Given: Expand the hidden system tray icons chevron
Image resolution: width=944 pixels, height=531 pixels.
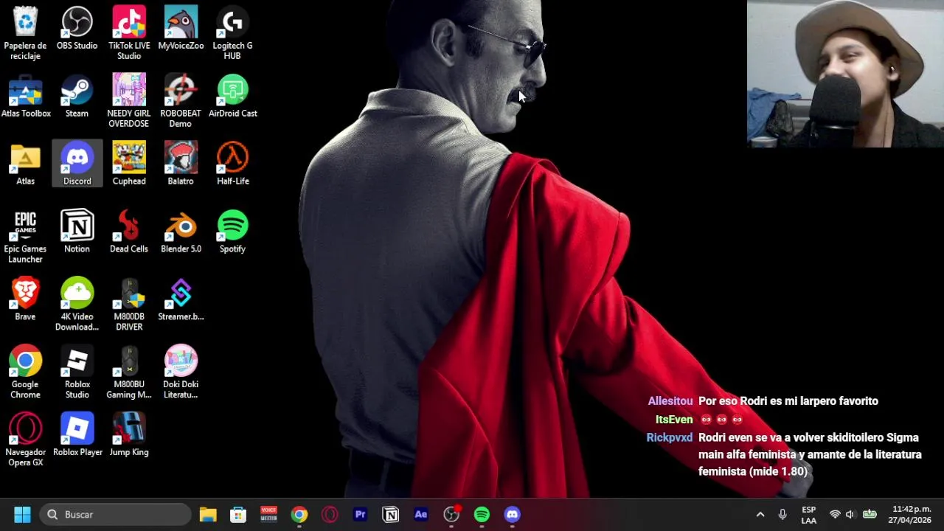Looking at the screenshot, I should click(760, 514).
